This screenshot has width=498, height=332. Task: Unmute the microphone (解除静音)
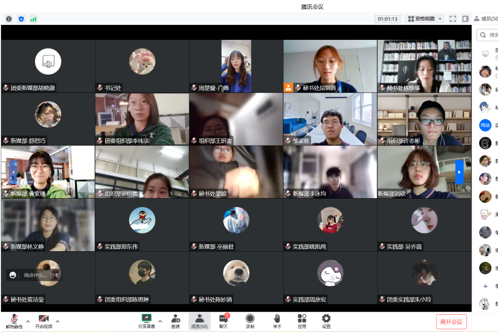pyautogui.click(x=14, y=320)
